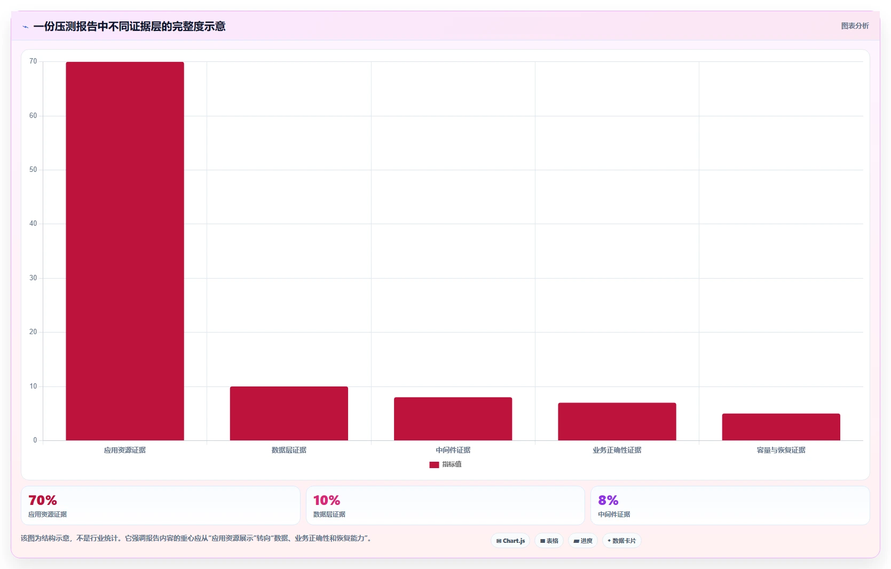Select the 数据层证据 bar
This screenshot has width=891, height=569.
(x=289, y=413)
